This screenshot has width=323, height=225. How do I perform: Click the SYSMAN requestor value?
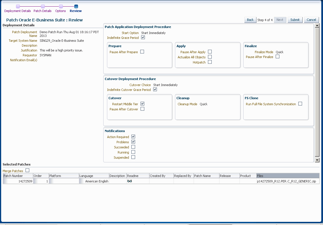click(46, 55)
